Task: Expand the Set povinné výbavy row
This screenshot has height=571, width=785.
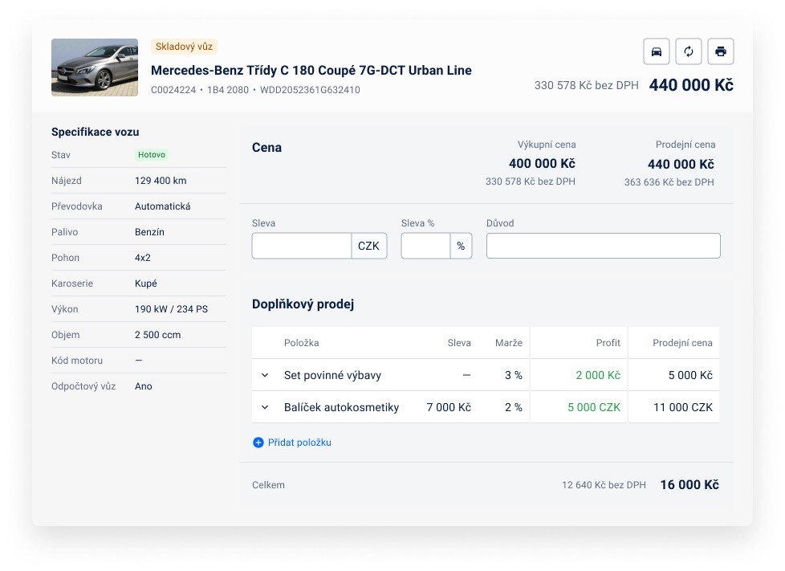Action: click(x=265, y=375)
